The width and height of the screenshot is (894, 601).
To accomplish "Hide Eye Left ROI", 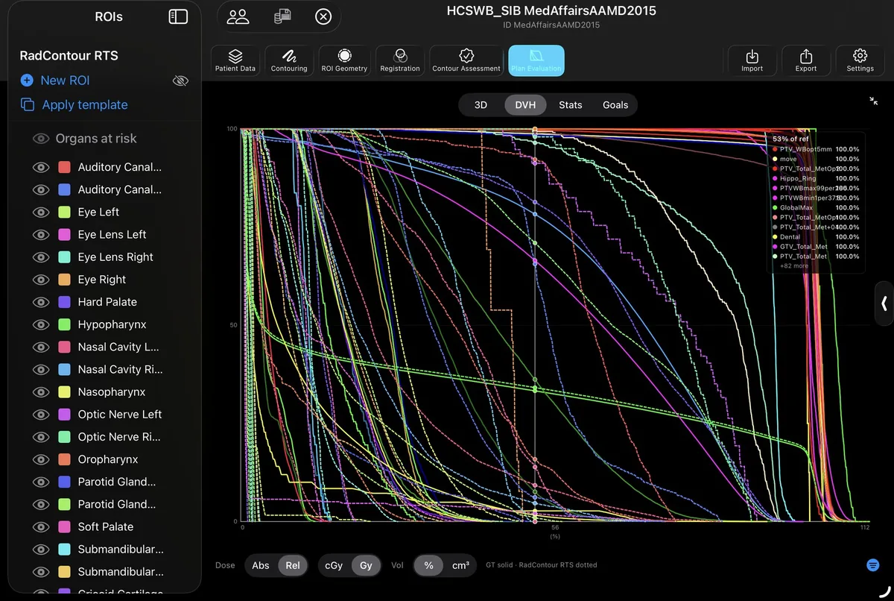I will click(42, 212).
